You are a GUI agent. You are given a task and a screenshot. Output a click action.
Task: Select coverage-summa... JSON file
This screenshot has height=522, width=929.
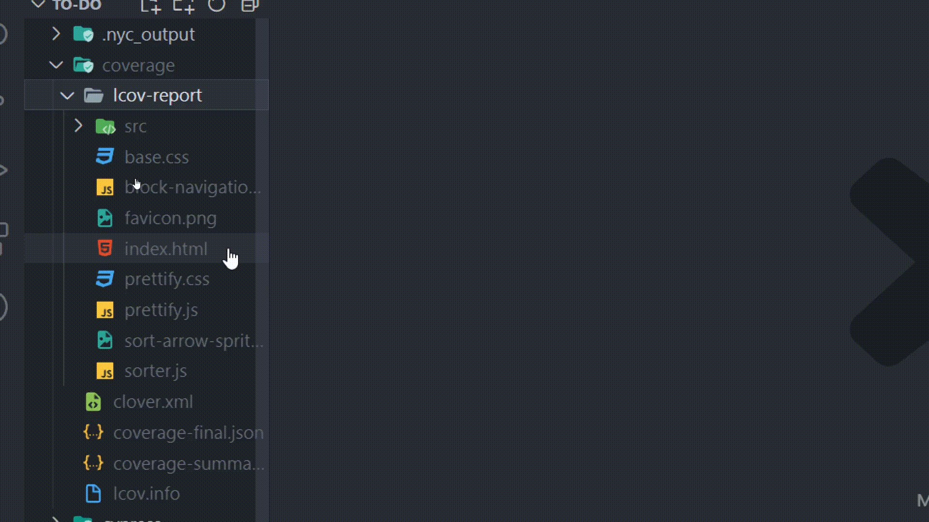point(189,463)
